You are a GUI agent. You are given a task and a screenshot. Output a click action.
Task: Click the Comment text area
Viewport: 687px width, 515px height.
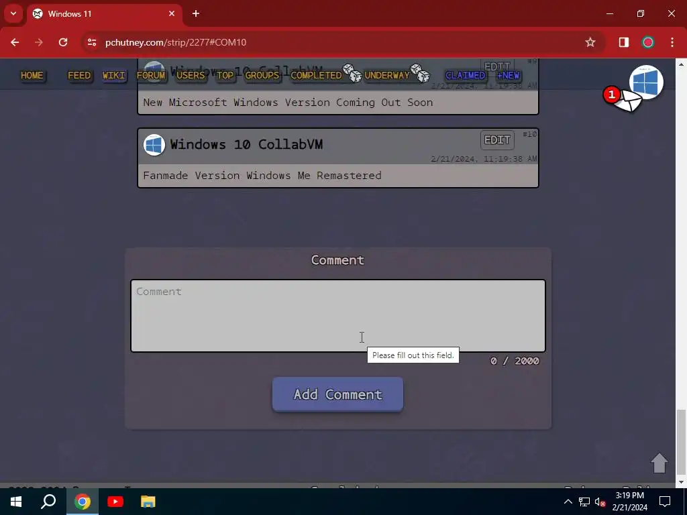coord(338,316)
